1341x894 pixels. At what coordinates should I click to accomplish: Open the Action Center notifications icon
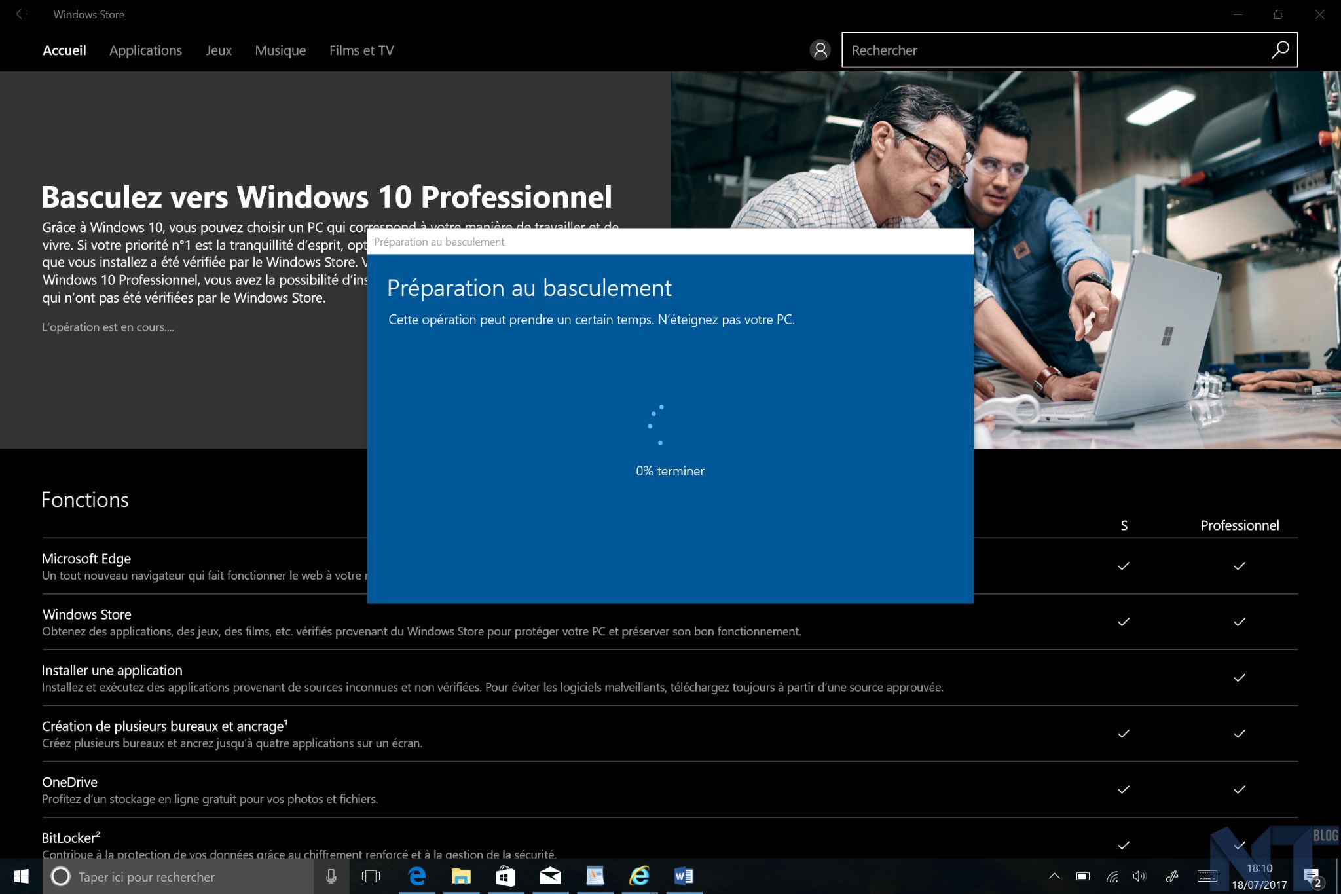click(x=1312, y=876)
